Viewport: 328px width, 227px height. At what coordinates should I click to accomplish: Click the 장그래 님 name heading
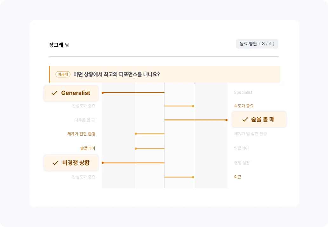tap(59, 45)
